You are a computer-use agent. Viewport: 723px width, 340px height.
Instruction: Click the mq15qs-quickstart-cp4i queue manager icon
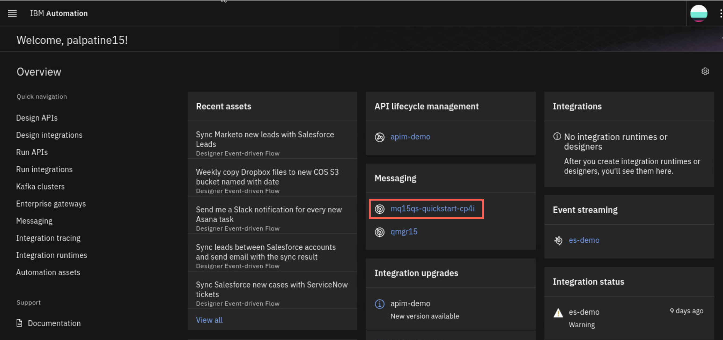[x=379, y=209]
